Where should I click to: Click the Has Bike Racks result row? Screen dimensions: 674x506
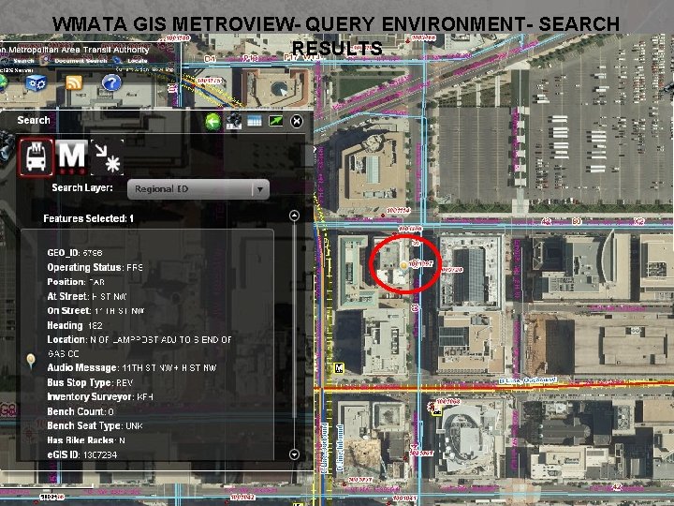pyautogui.click(x=86, y=440)
